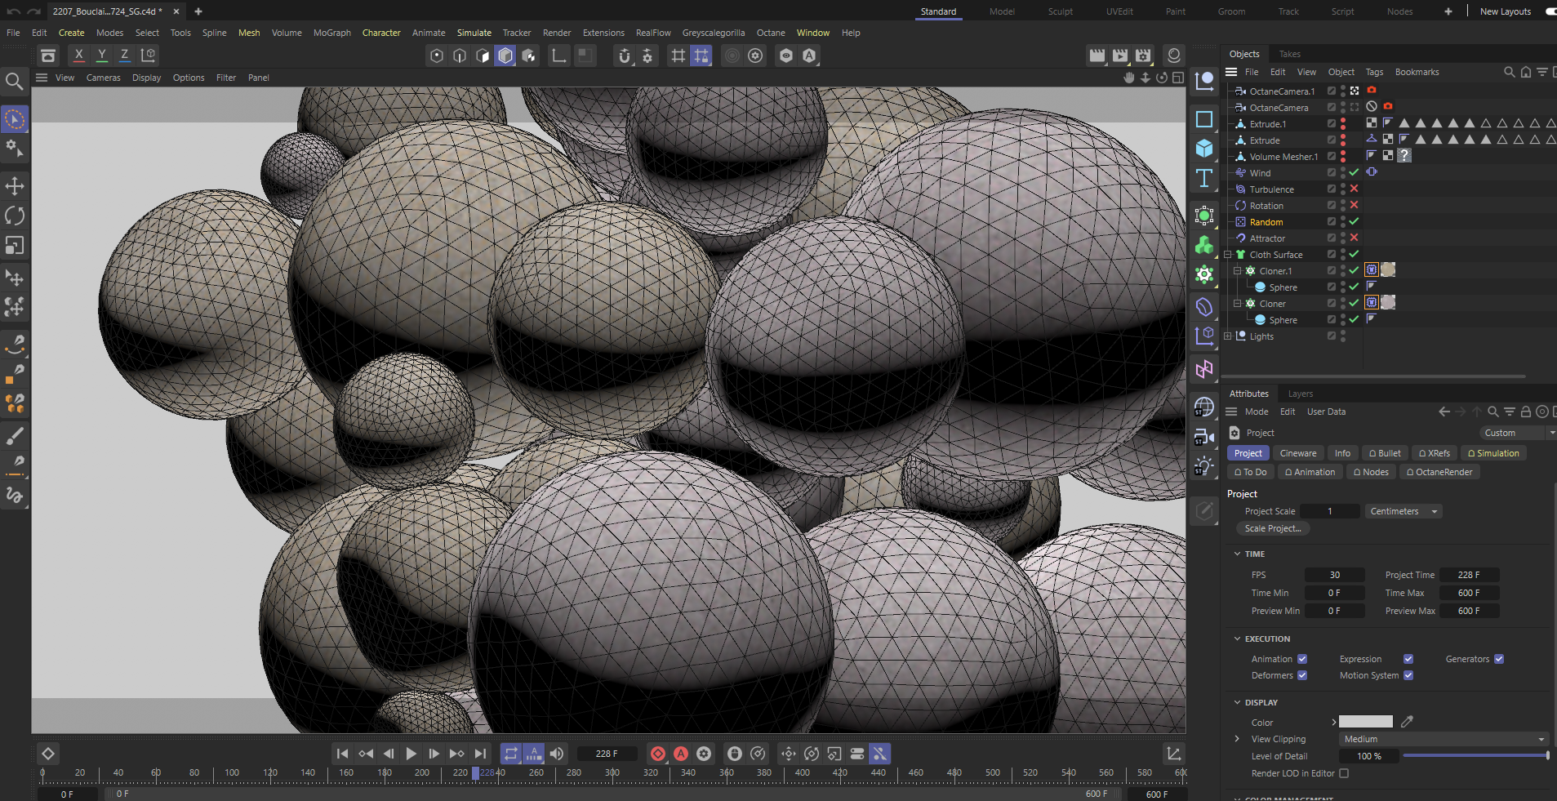Toggle the X axis lock icon
The height and width of the screenshot is (801, 1557).
(x=78, y=56)
